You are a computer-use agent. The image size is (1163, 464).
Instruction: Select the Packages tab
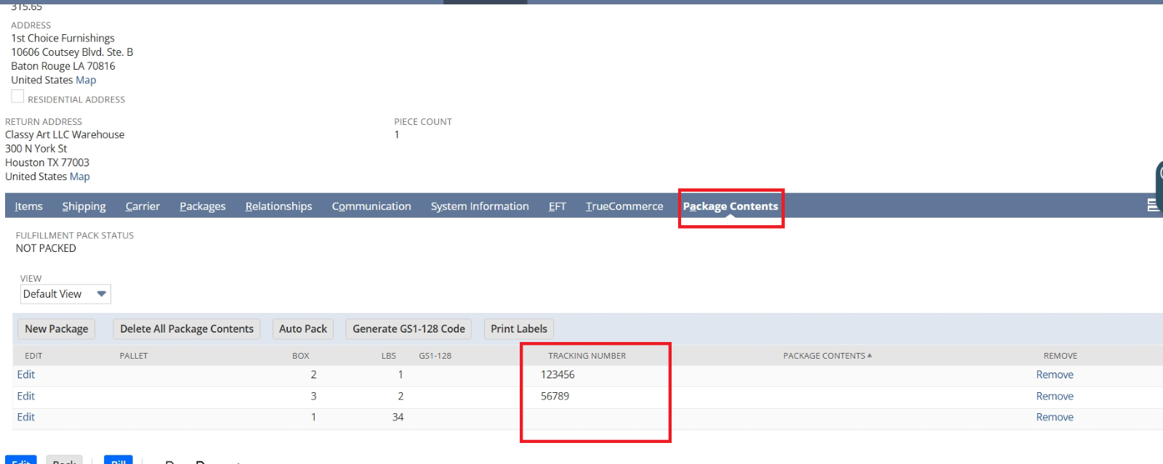click(202, 206)
